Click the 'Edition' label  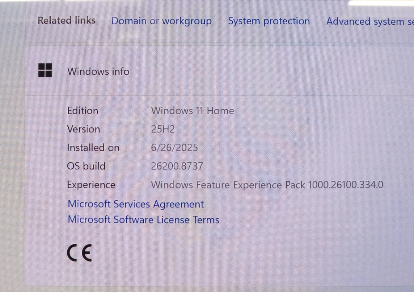(83, 111)
